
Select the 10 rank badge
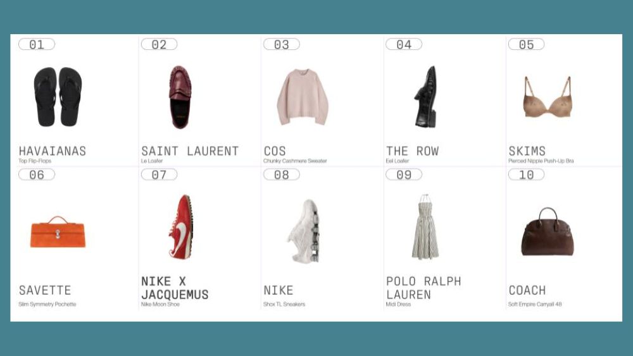click(526, 175)
